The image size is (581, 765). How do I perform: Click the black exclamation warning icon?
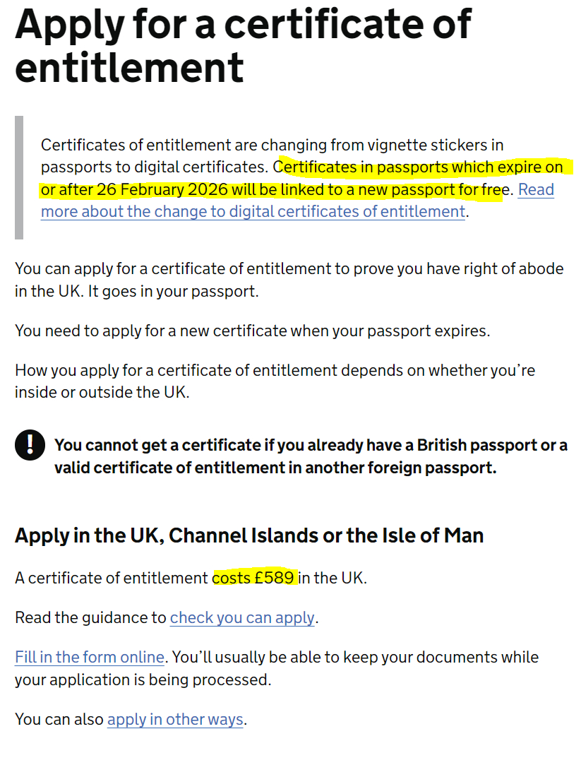click(30, 445)
